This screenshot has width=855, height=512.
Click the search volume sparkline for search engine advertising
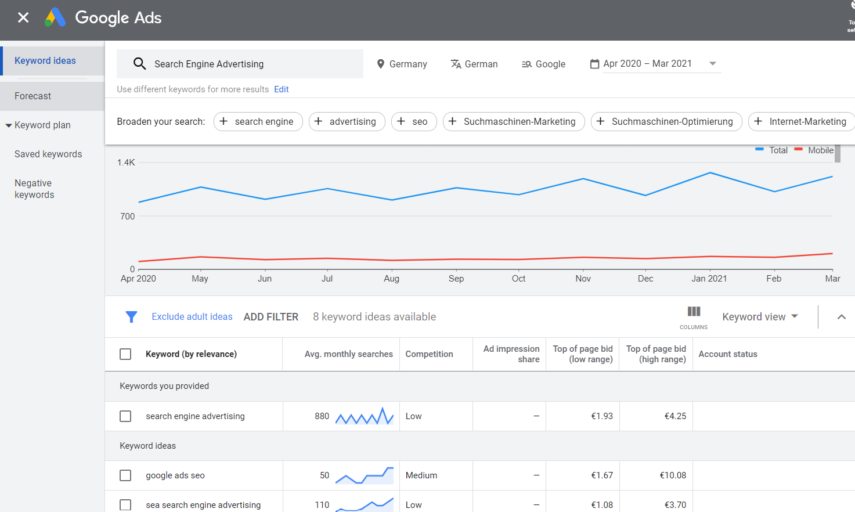coord(365,416)
